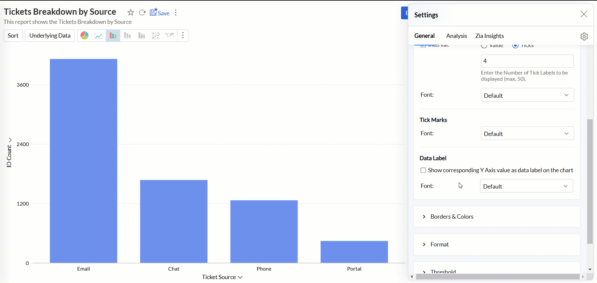The image size is (597, 283).
Task: Expand the Borders & Colors section
Action: [452, 217]
